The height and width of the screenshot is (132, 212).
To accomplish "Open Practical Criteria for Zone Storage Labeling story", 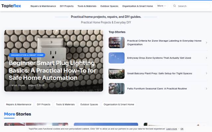I will coord(164,43).
